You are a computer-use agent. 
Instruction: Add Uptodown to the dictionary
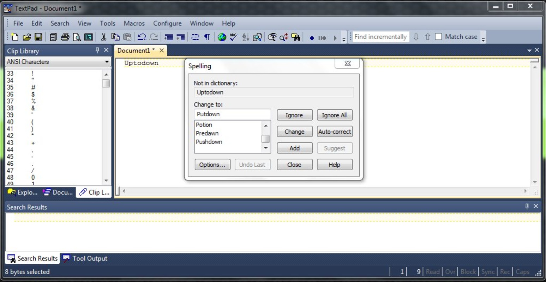(294, 148)
